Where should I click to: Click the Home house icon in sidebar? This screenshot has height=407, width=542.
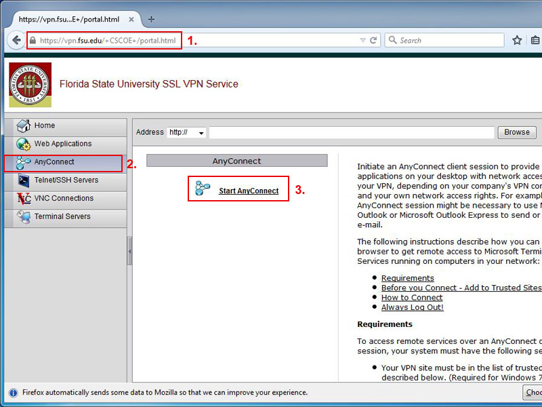tap(24, 126)
